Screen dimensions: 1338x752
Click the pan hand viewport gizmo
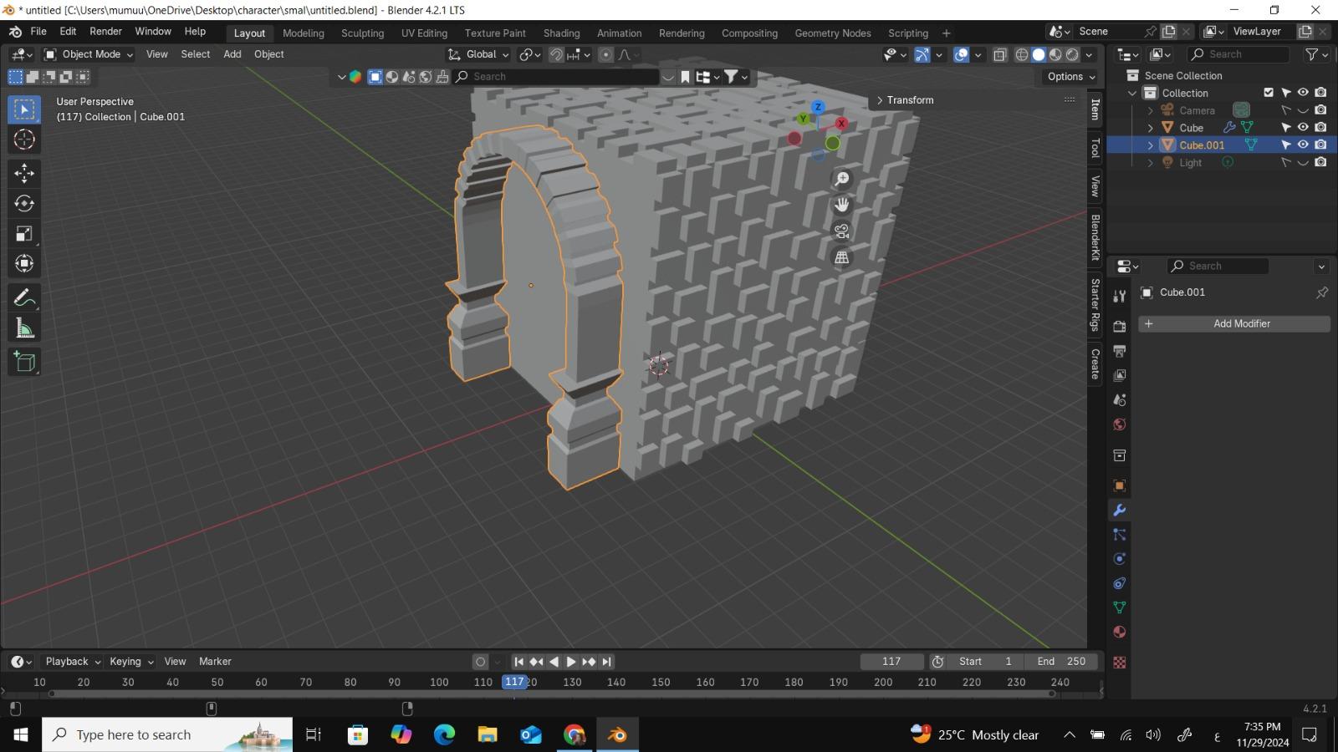tap(842, 205)
